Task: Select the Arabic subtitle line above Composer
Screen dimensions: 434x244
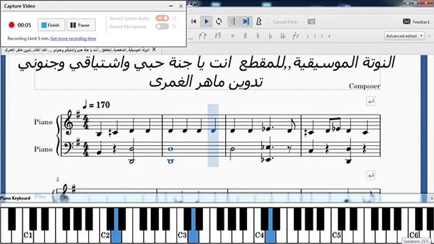Action: pyautogui.click(x=206, y=82)
